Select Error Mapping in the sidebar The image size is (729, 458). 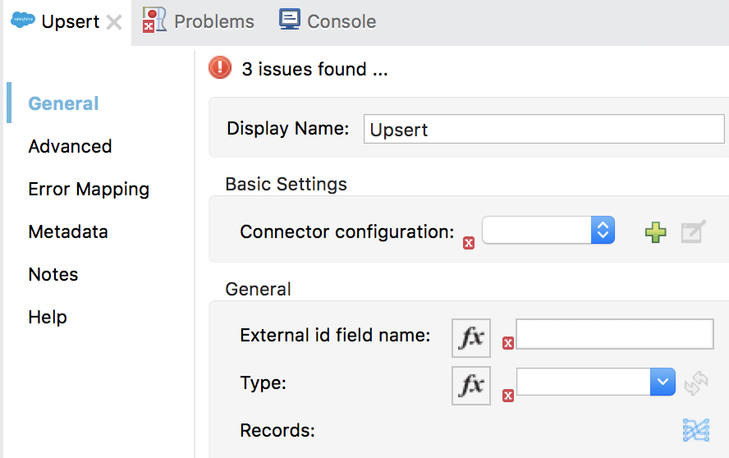(89, 189)
